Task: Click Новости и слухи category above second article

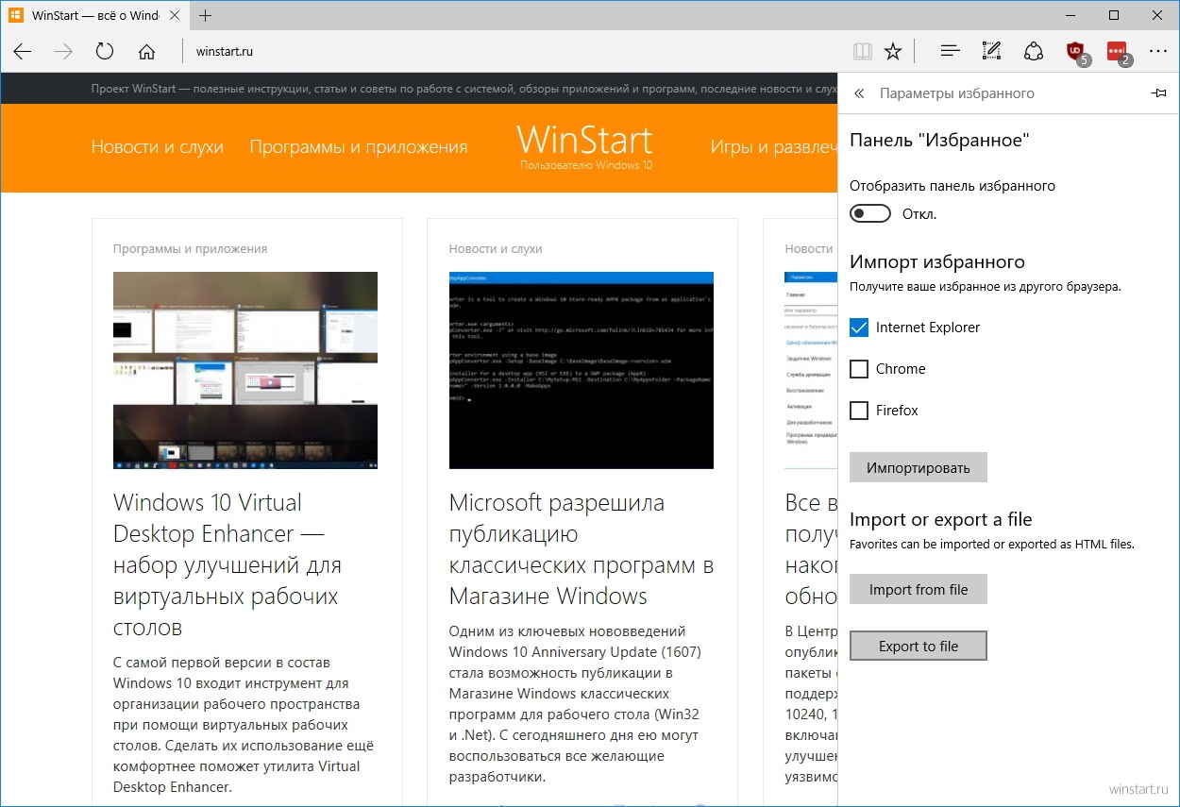Action: 496,249
